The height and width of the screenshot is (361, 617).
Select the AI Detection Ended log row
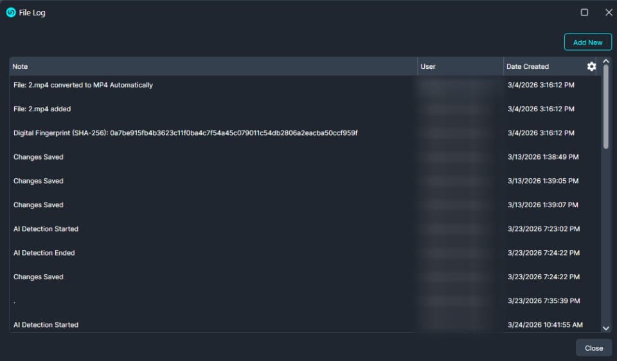tap(44, 253)
